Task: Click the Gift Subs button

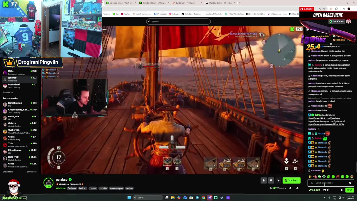Action: point(291,181)
